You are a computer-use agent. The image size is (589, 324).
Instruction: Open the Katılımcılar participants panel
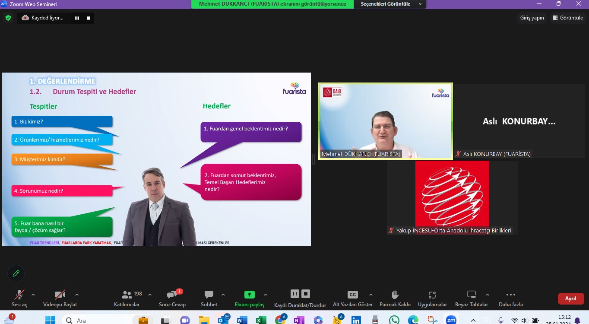[127, 298]
